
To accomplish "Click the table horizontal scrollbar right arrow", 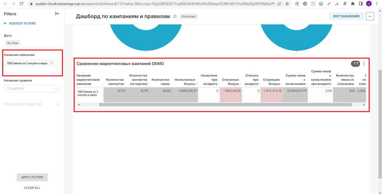I will coord(364,105).
